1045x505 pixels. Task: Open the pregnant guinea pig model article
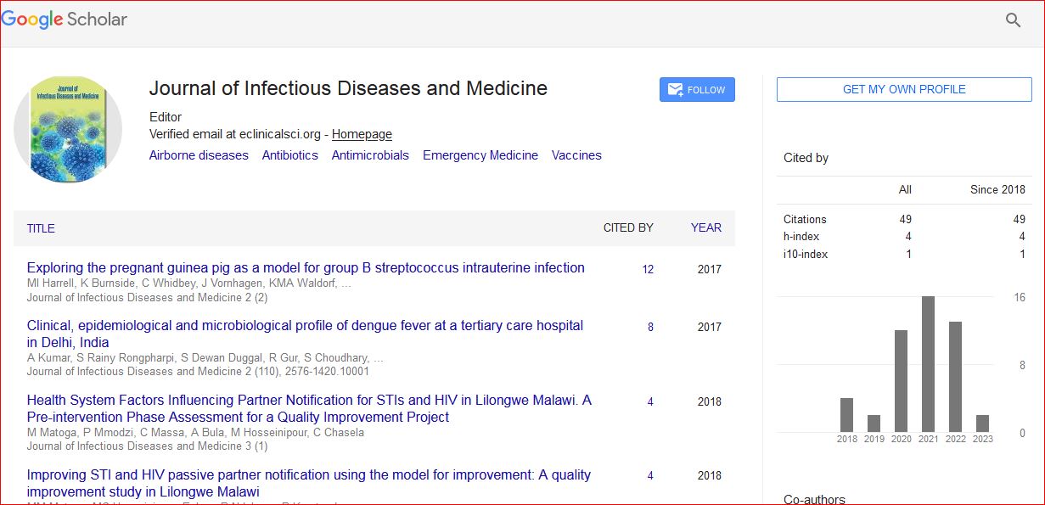point(306,267)
